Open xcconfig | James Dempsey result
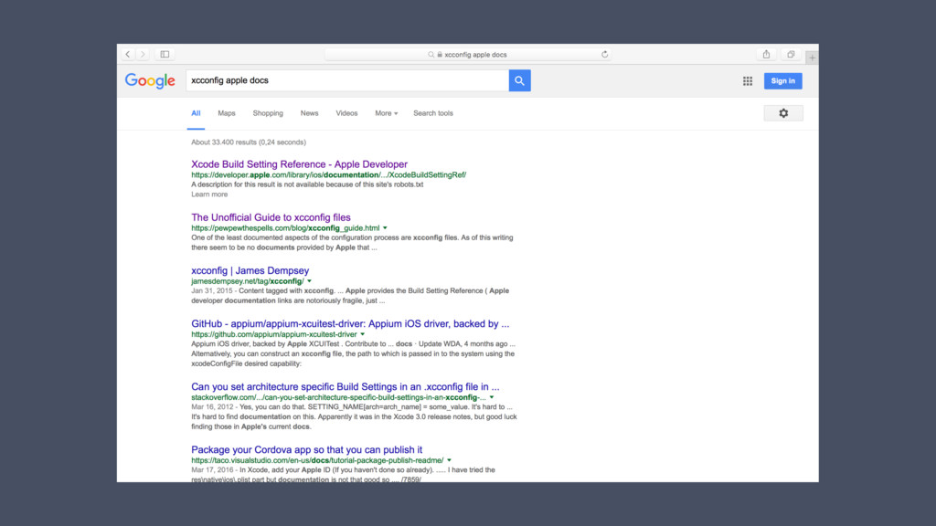The width and height of the screenshot is (936, 526). point(250,270)
